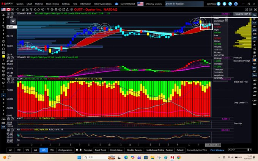Click the user avatar icon next to account number
The height and width of the screenshot is (161, 258).
[219, 4]
